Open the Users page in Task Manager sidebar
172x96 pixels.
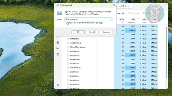[58, 42]
